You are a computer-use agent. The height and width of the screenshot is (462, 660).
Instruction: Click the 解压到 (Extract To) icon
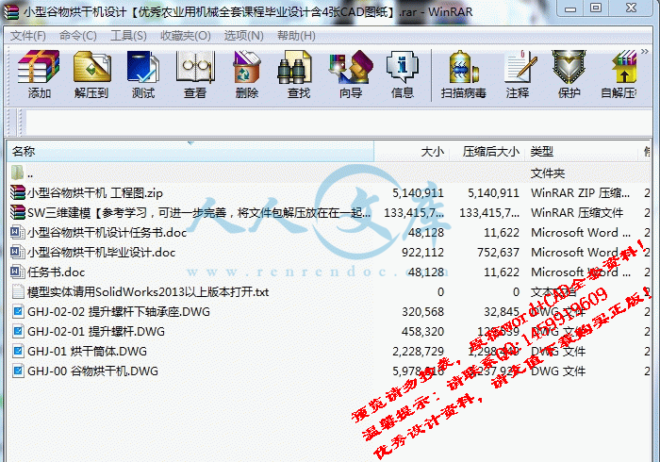point(91,67)
